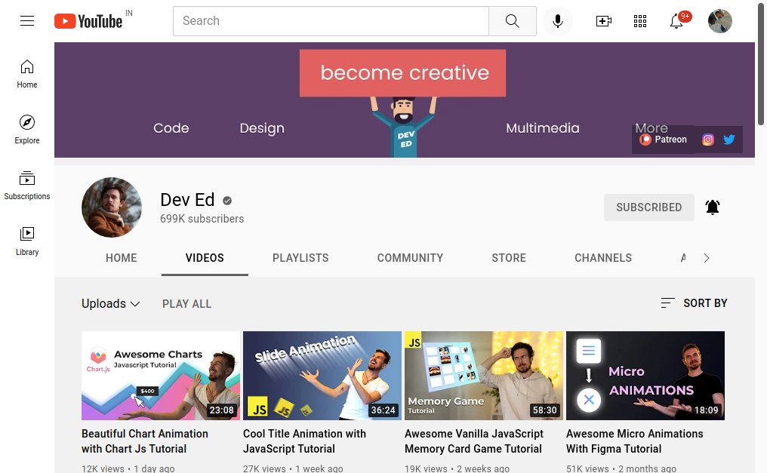Expand the Uploads dropdown
This screenshot has height=473, width=767.
110,303
